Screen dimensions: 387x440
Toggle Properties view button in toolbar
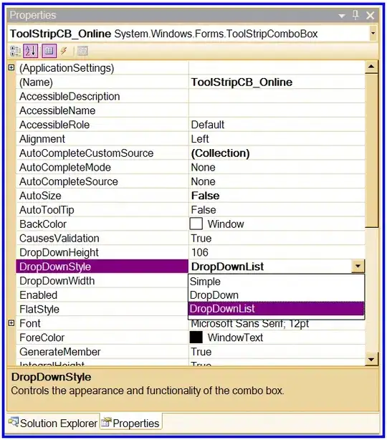pos(49,51)
